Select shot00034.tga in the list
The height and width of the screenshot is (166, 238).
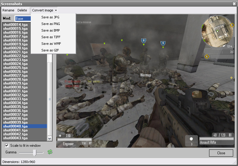(x=25, y=103)
